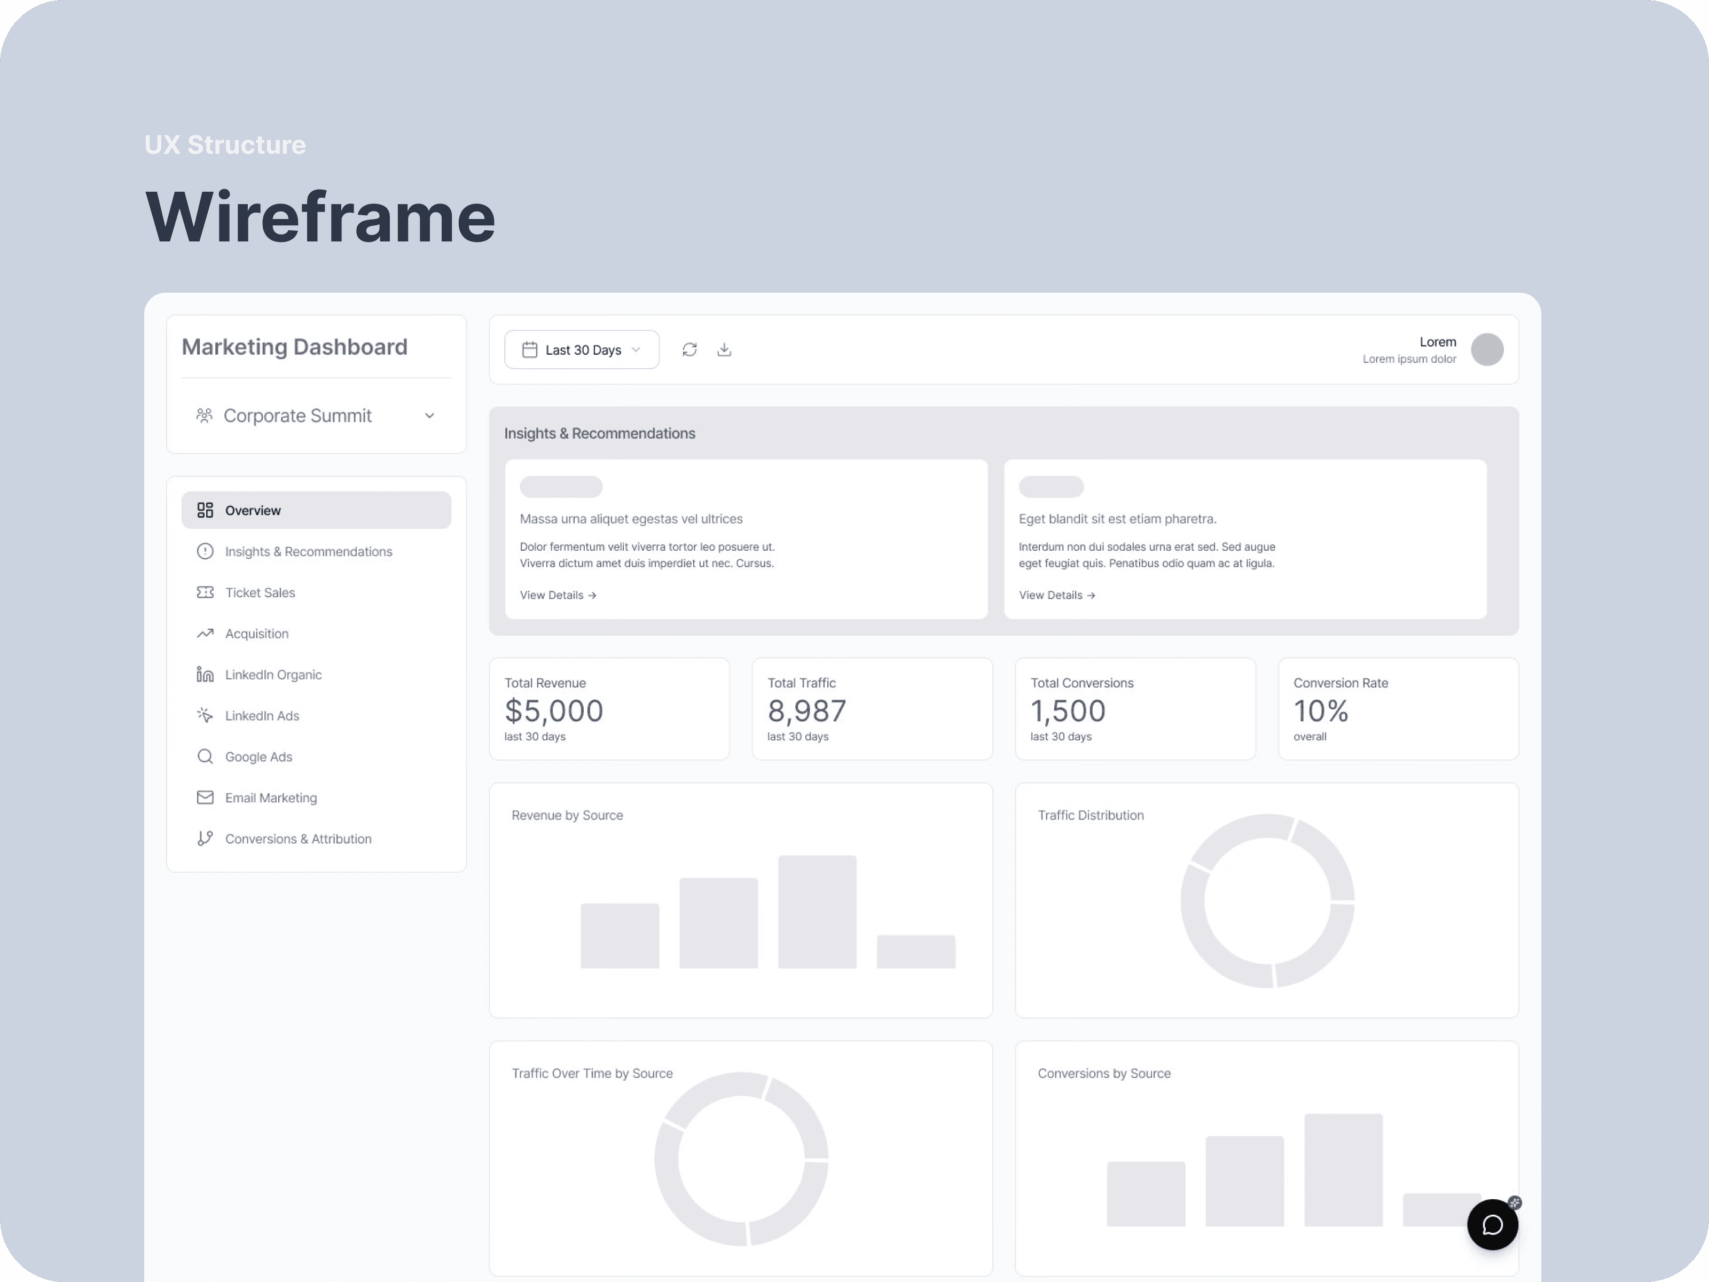Image resolution: width=1709 pixels, height=1282 pixels.
Task: Click the download/export icon next to refresh
Action: point(724,349)
